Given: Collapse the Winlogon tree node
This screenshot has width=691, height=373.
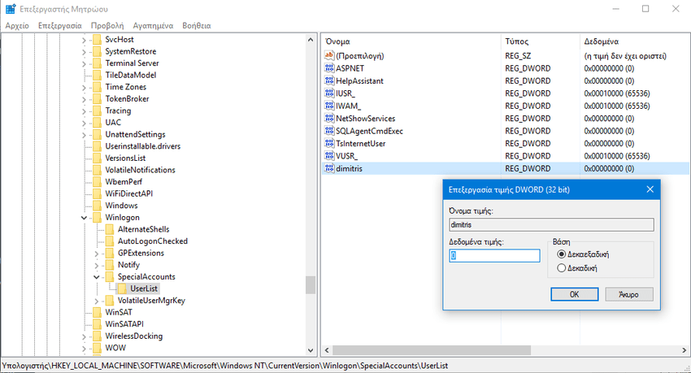Looking at the screenshot, I should point(85,218).
